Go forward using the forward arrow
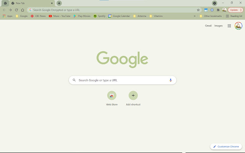Viewport: 245px width, 153px height. (10, 10)
